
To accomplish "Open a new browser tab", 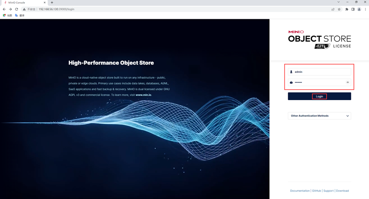I will [x=52, y=3].
